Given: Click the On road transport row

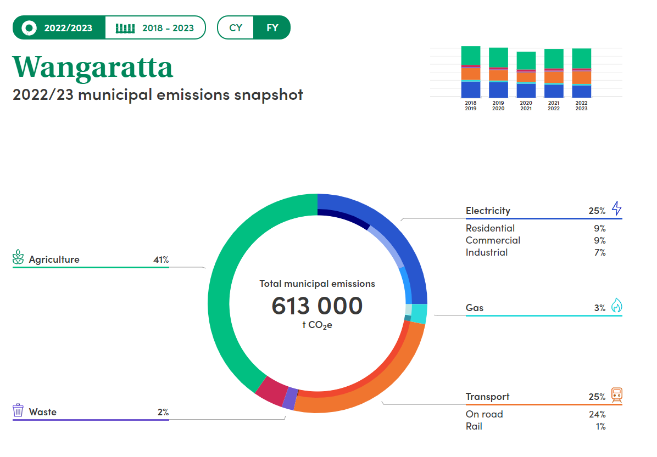Looking at the screenshot, I should [x=484, y=414].
